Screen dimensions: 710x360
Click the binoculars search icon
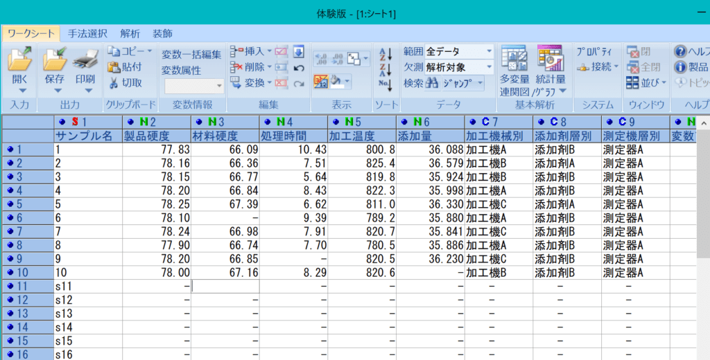(433, 83)
